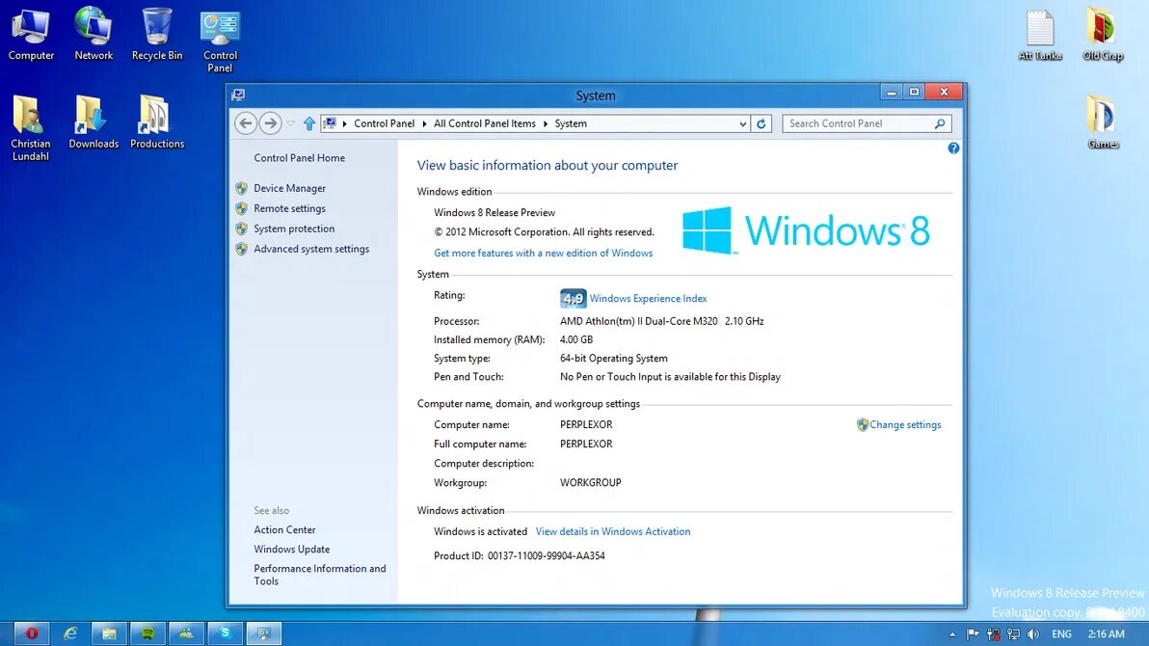
Task: Open Action Center under See also
Action: (x=284, y=530)
